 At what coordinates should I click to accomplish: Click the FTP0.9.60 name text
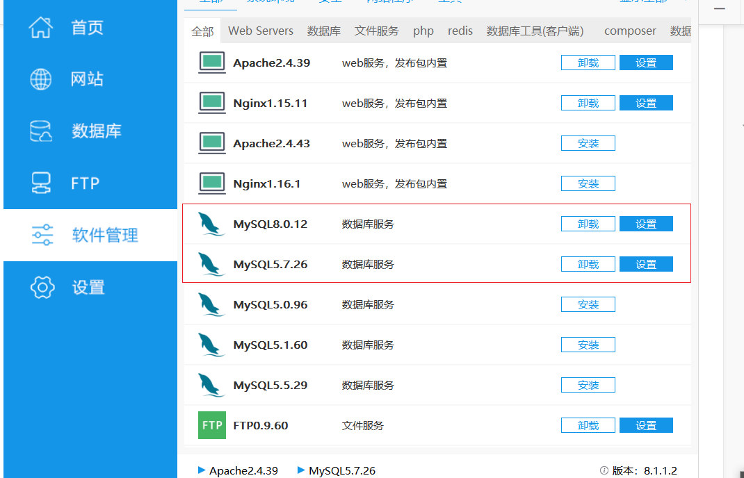261,425
